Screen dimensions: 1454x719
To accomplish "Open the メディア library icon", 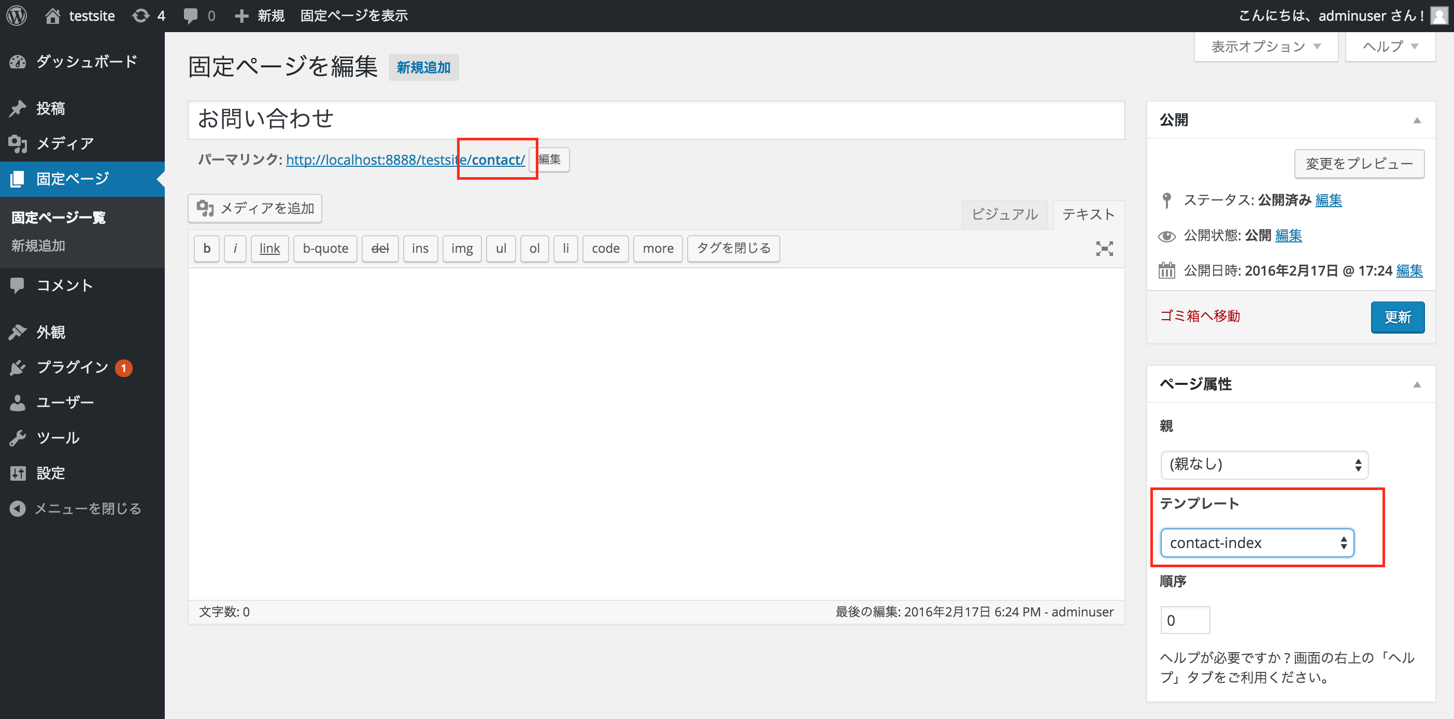I will pos(18,143).
